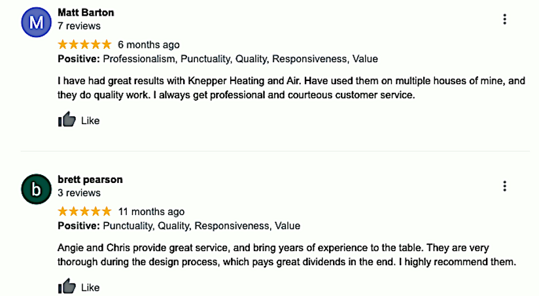The height and width of the screenshot is (296, 539).
Task: Open more options for brett pearson's review
Action: point(504,186)
